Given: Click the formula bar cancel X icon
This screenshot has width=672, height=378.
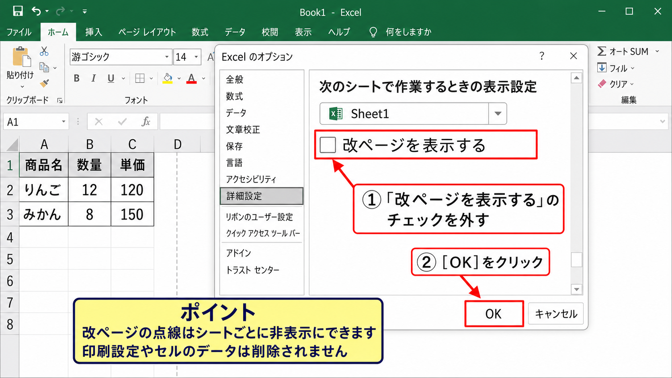Looking at the screenshot, I should (98, 122).
